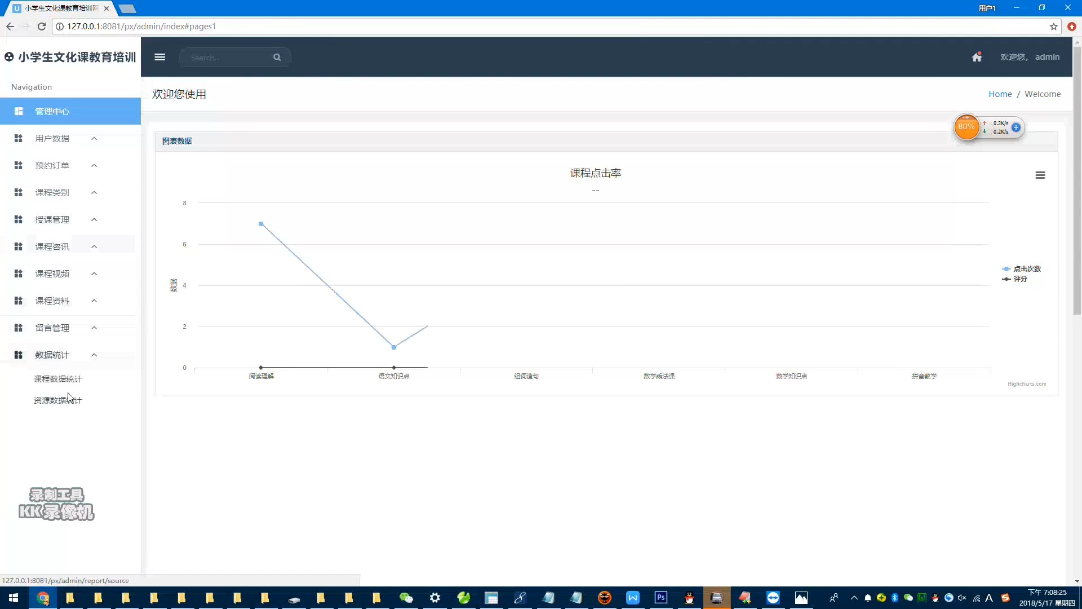The image size is (1082, 609).
Task: Click the 课程类别 sidebar icon
Action: point(19,192)
